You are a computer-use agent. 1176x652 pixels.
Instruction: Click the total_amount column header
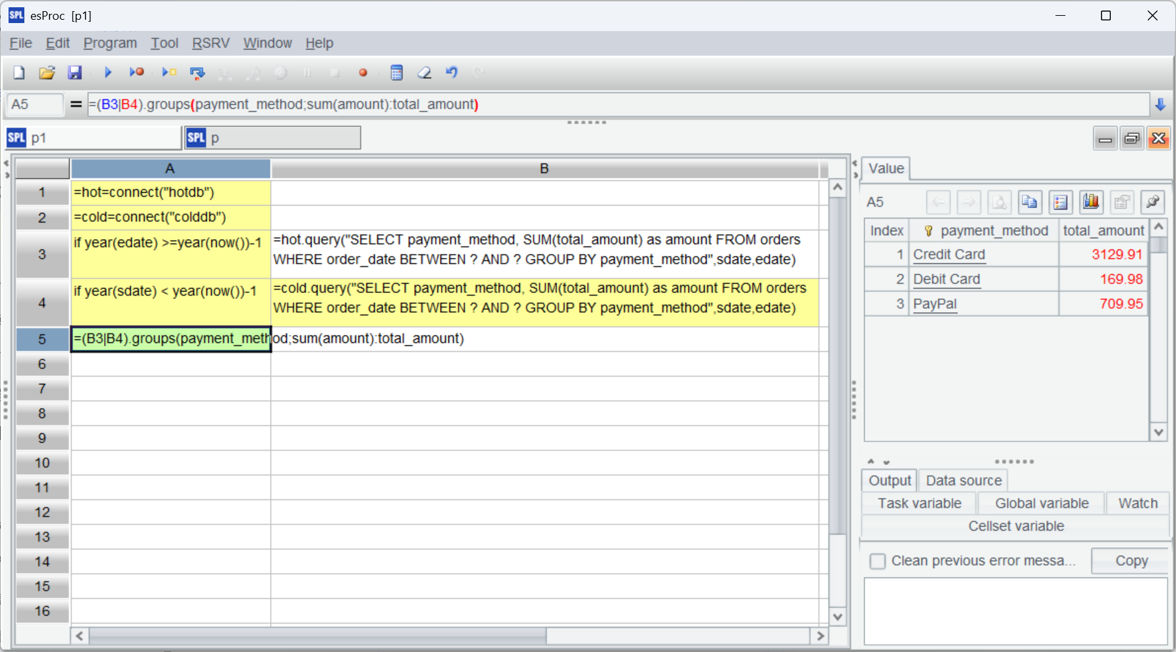(x=1104, y=231)
